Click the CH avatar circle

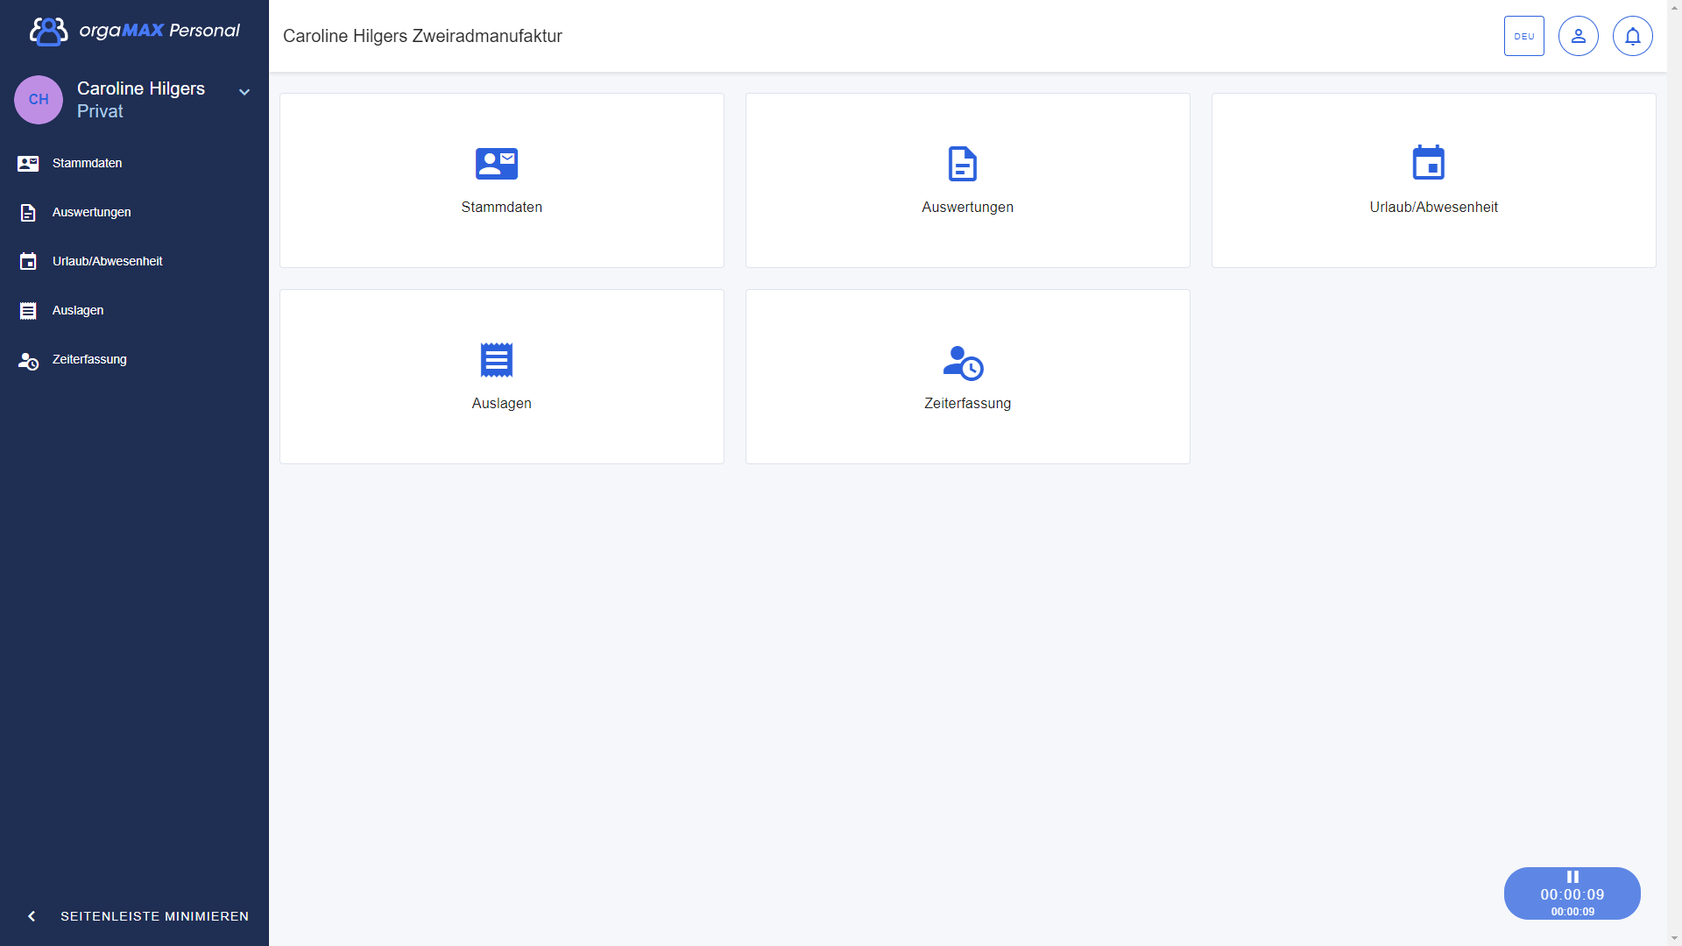[x=39, y=100]
